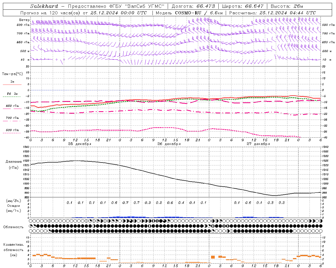Image resolution: width=336 pixels, height=268 pixels.
Task: Click the '(км)' unit label for convective clouds
Action: point(13,255)
